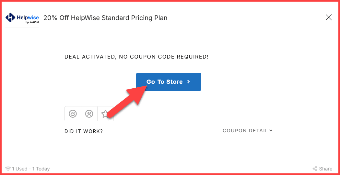Close the coupon popup with the X
The image size is (340, 175).
pyautogui.click(x=329, y=17)
